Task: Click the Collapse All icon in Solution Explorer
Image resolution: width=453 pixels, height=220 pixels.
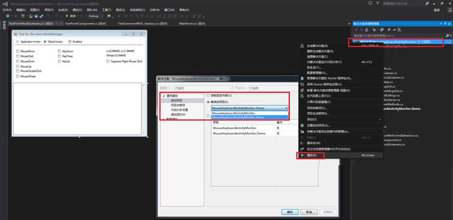Action: (382, 30)
